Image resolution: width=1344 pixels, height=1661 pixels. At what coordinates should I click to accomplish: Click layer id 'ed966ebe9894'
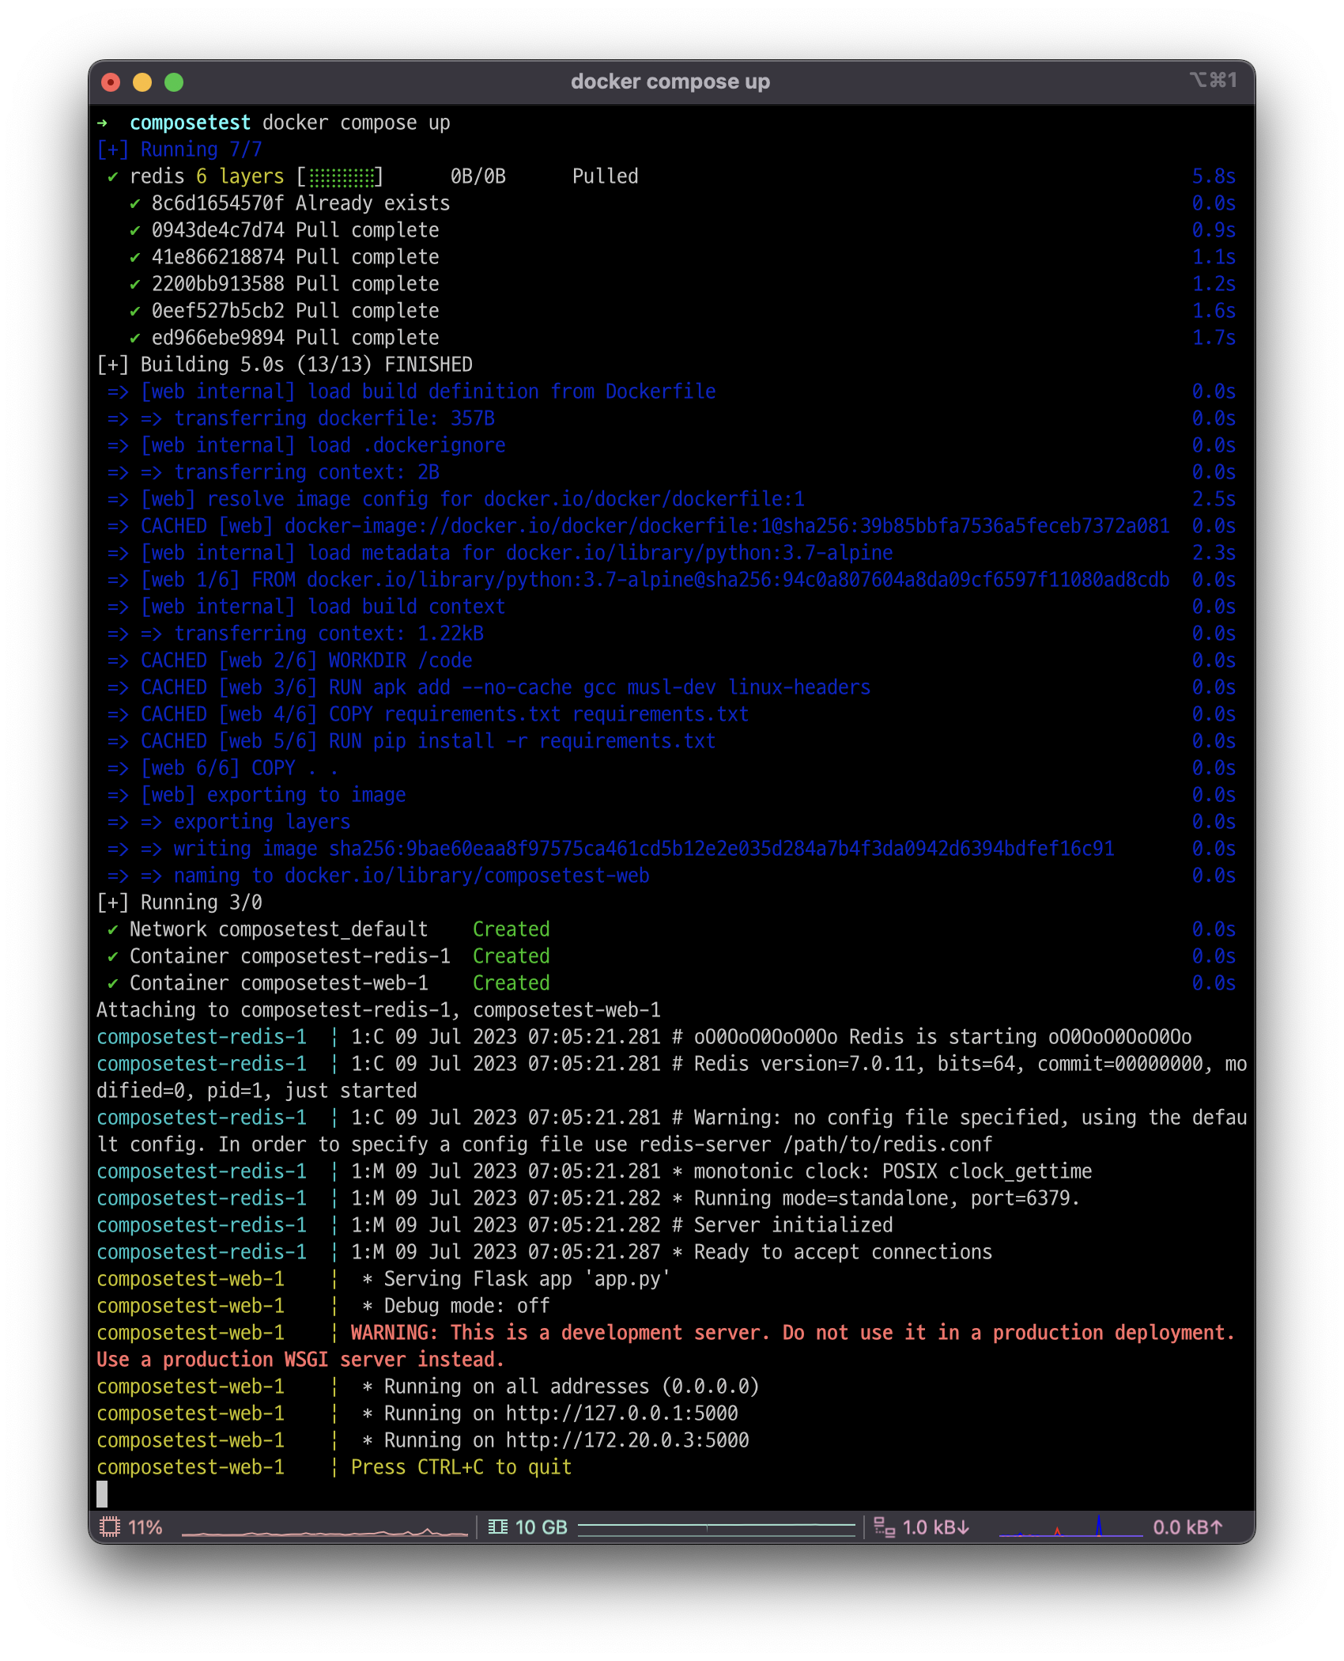(217, 338)
